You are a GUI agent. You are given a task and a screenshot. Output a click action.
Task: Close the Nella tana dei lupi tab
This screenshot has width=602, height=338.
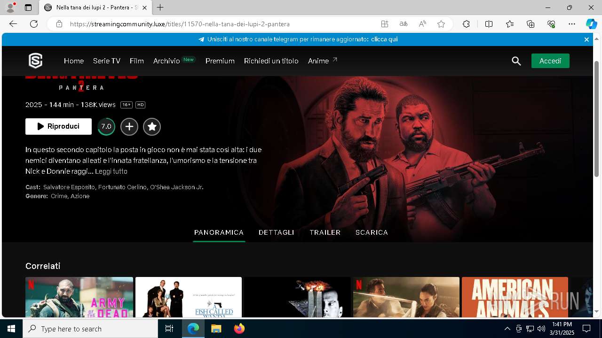(145, 8)
